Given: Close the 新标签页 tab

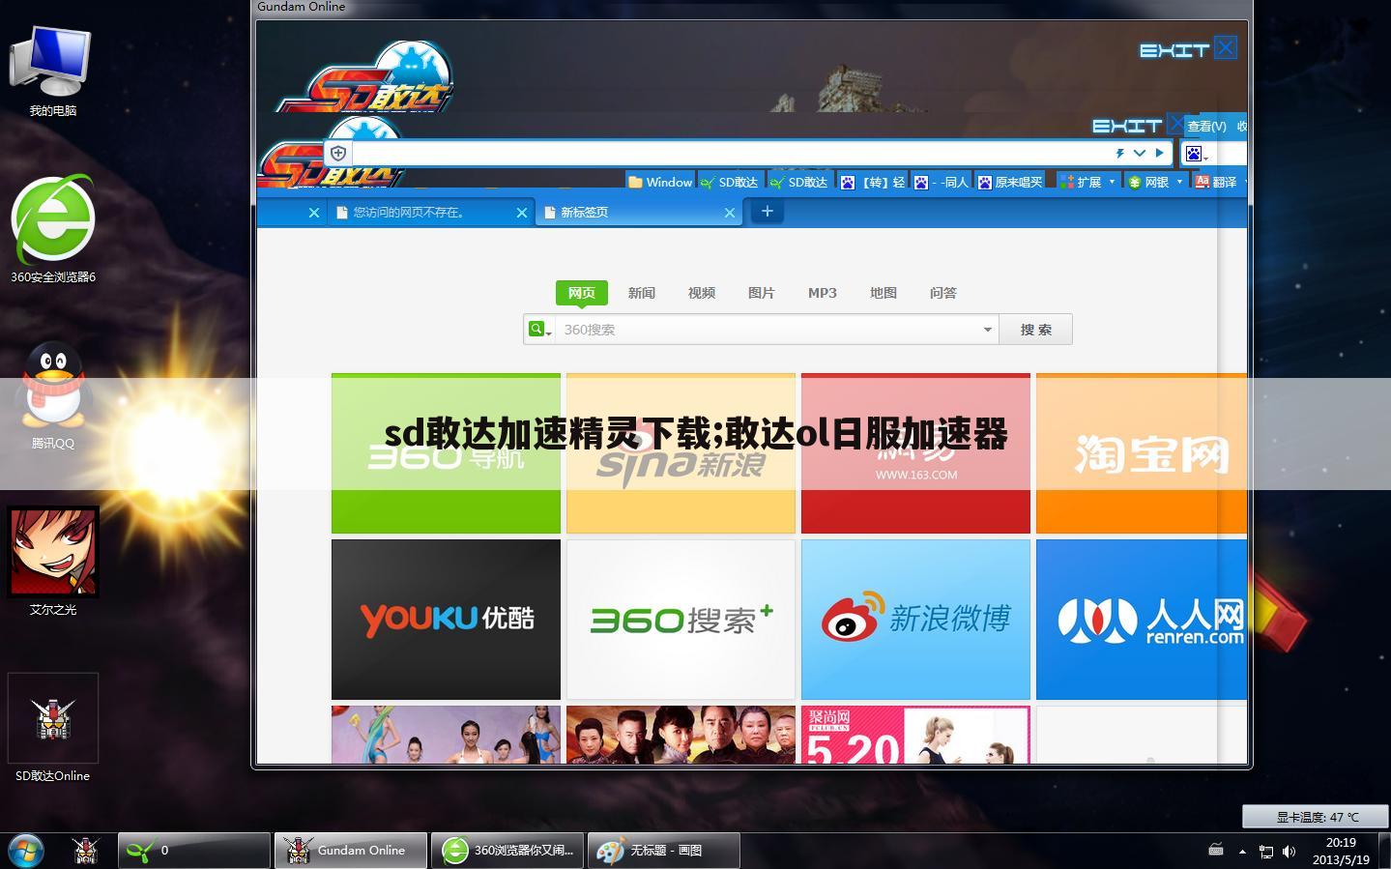Looking at the screenshot, I should [730, 213].
